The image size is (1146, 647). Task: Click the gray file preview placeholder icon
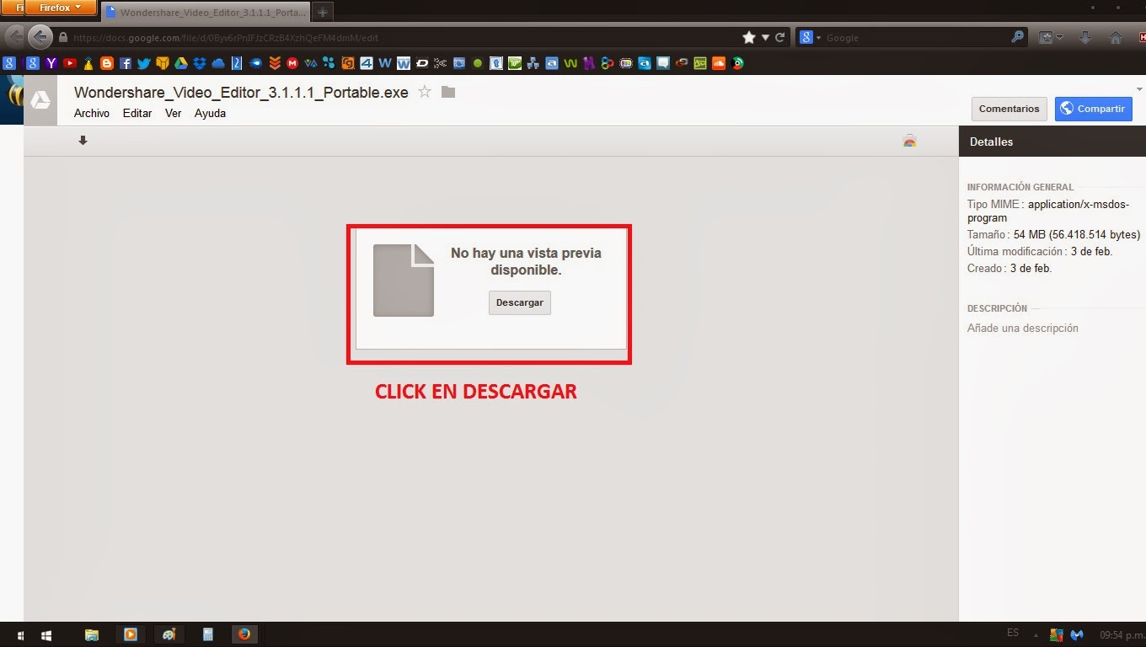tap(404, 281)
